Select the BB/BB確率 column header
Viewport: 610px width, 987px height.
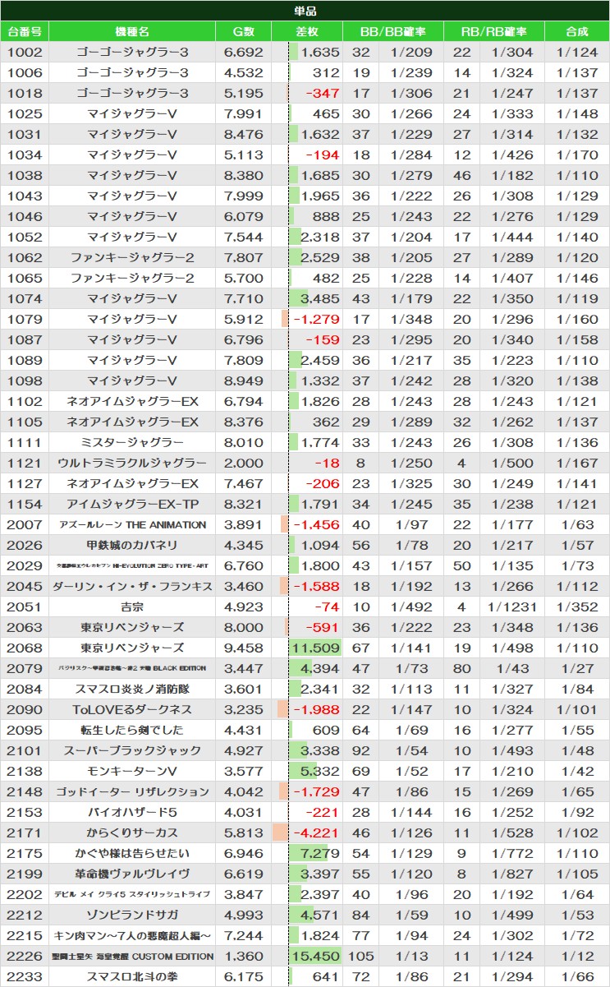click(393, 32)
